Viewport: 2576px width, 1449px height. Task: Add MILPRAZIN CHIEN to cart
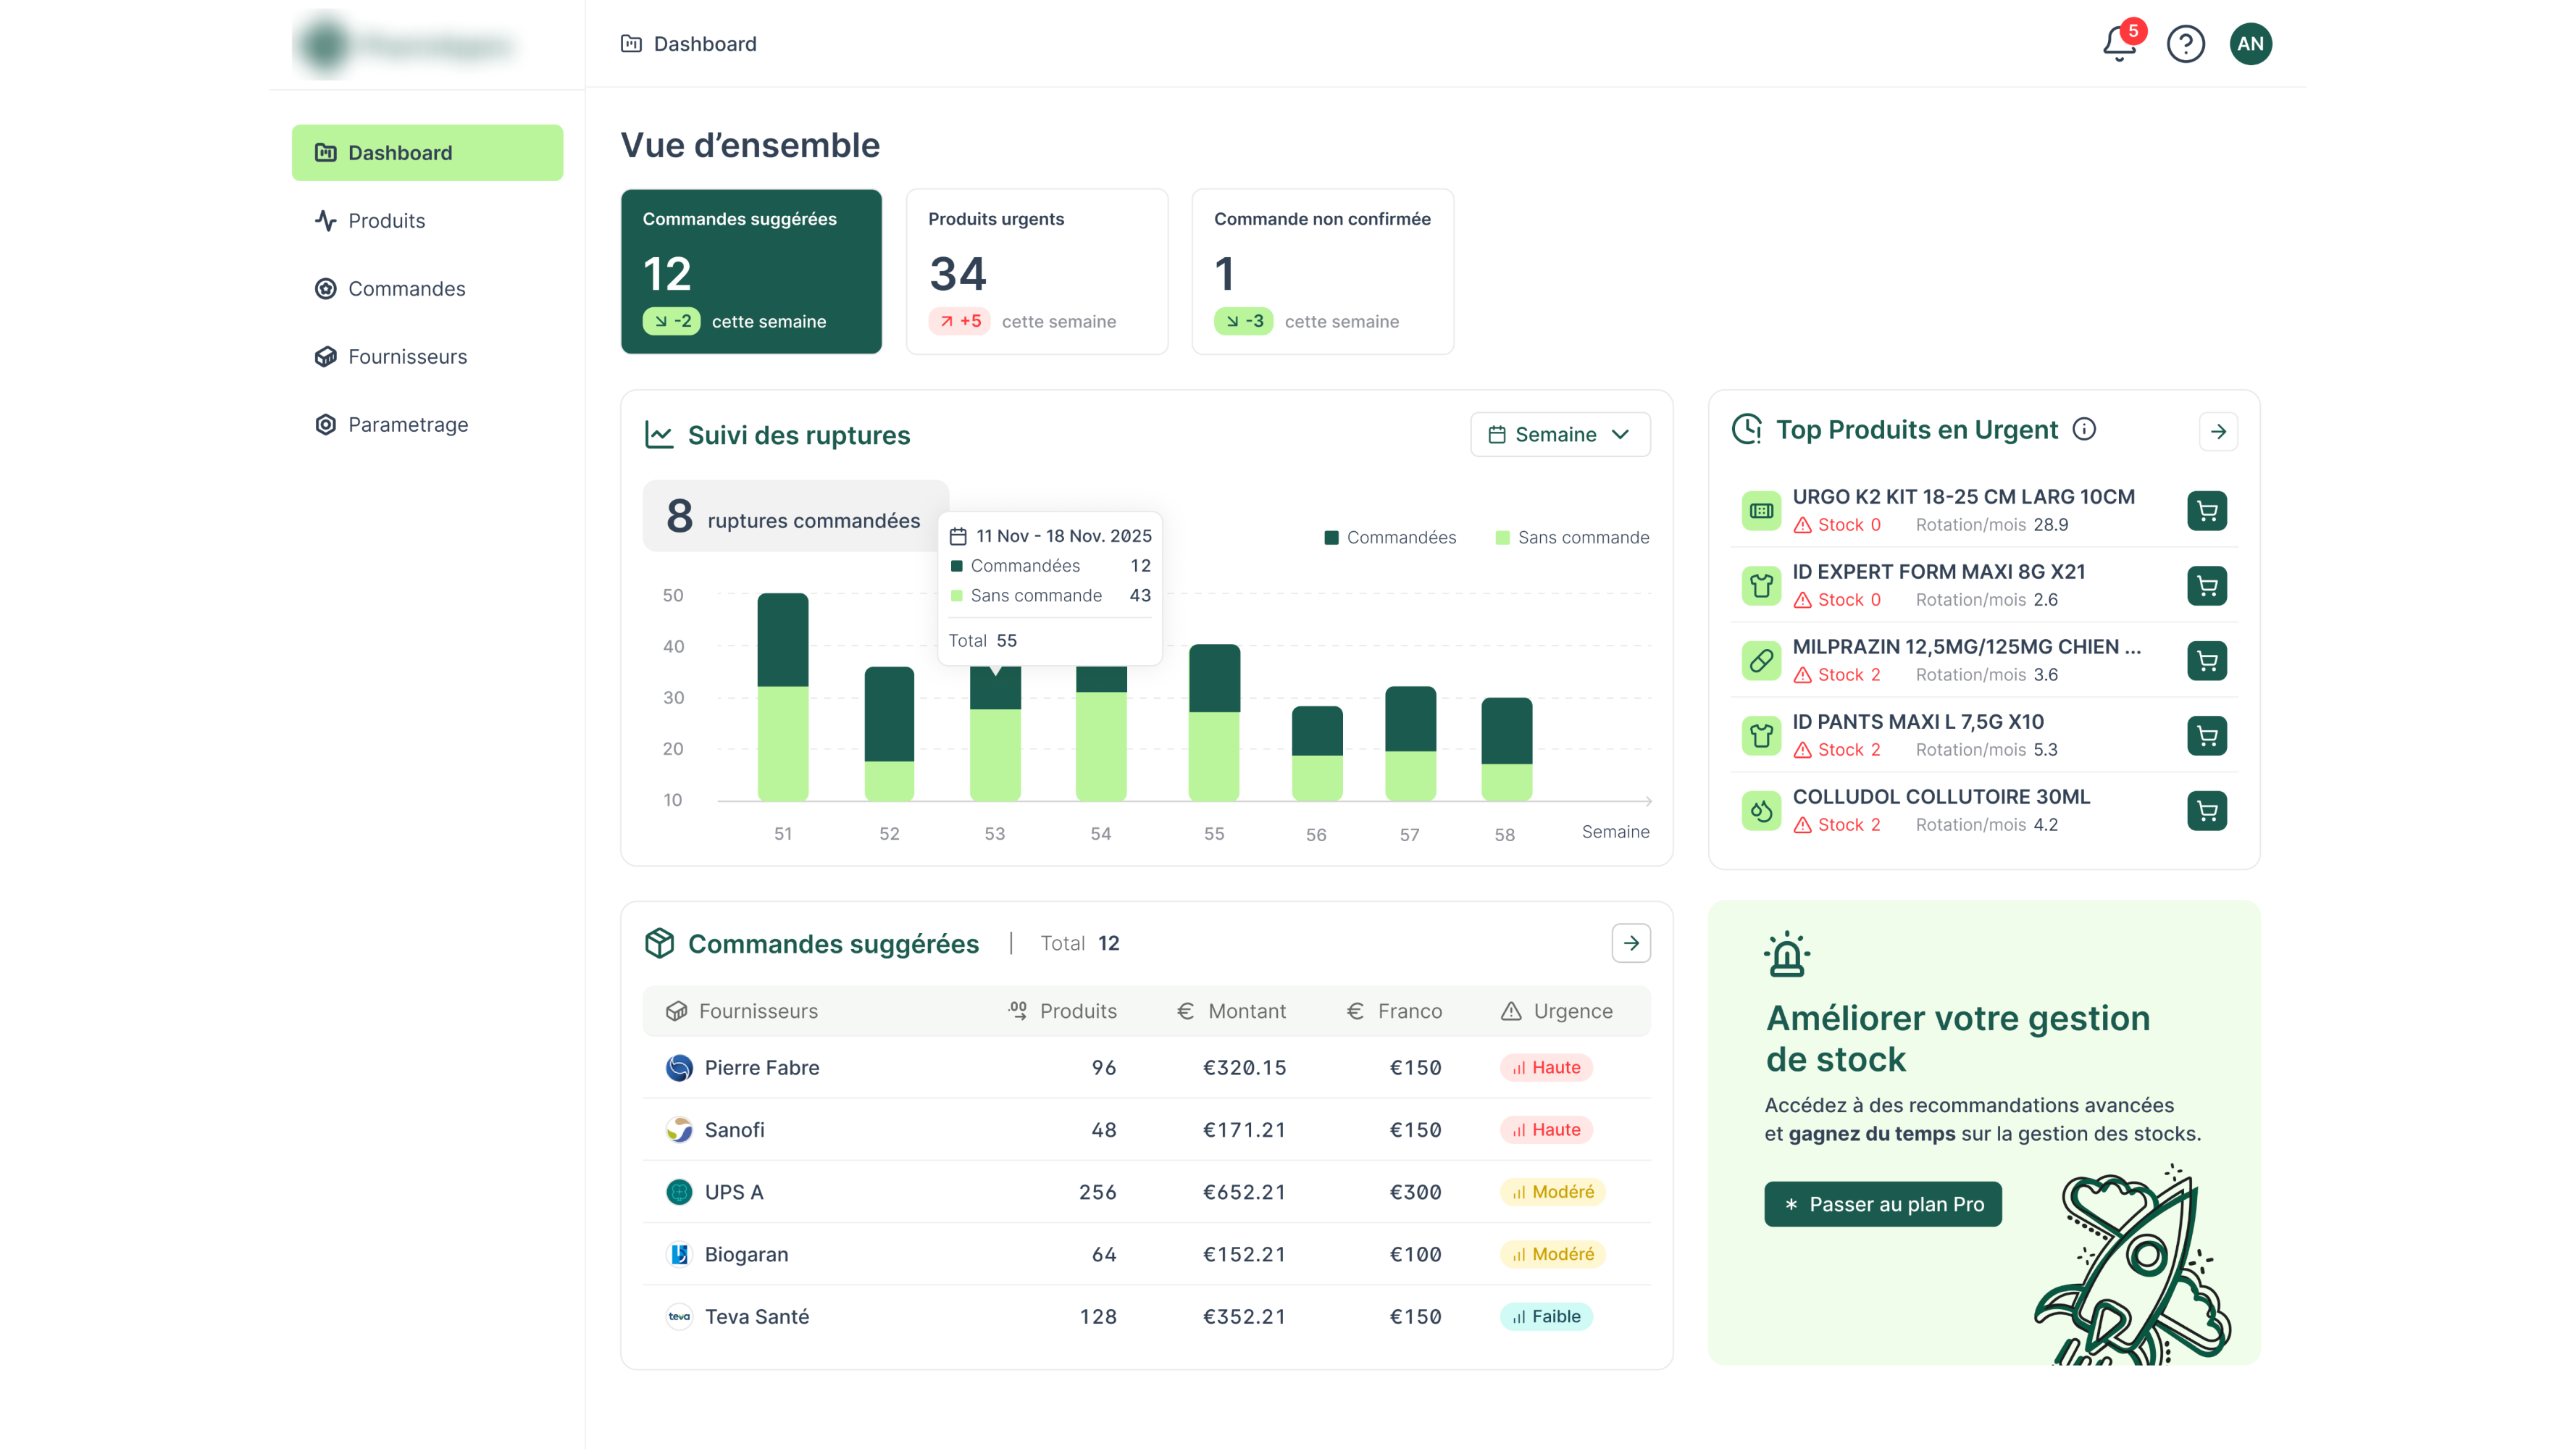2208,661
